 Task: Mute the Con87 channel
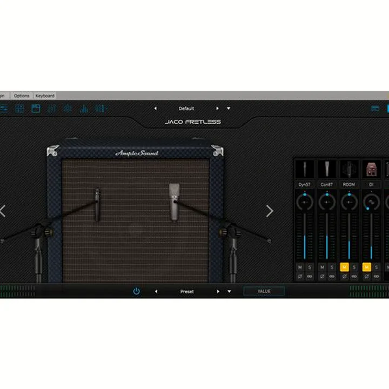[x=322, y=267]
